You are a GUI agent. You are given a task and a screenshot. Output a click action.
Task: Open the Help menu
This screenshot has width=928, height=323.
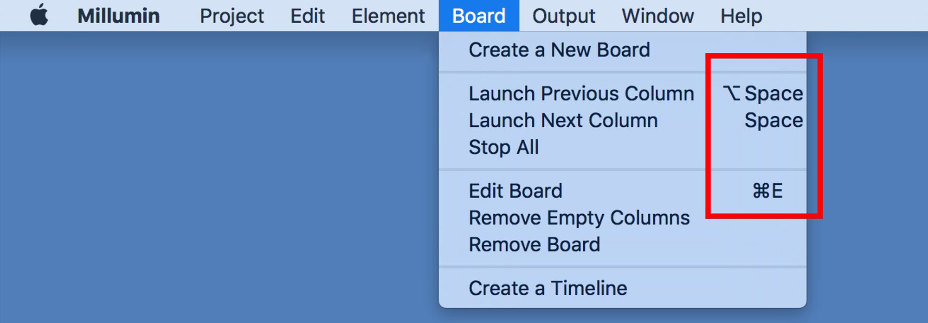(x=741, y=16)
